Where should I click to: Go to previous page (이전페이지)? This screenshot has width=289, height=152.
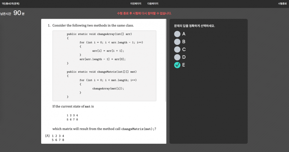[x=136, y=4]
